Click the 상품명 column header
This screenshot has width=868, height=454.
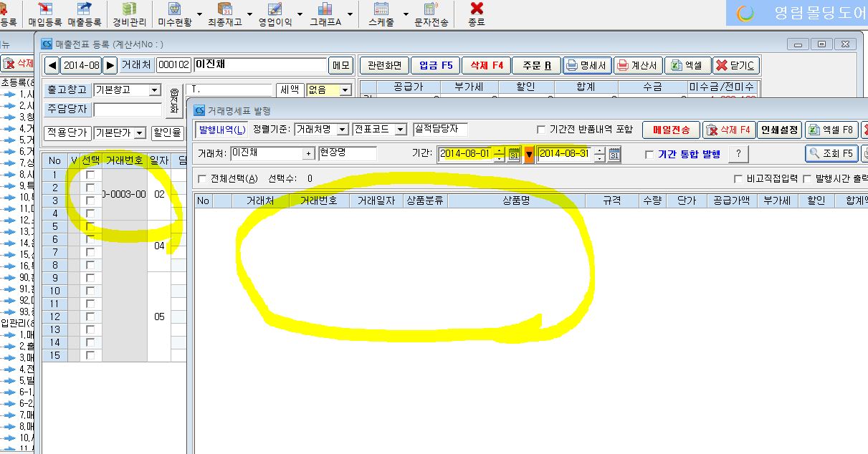[516, 201]
